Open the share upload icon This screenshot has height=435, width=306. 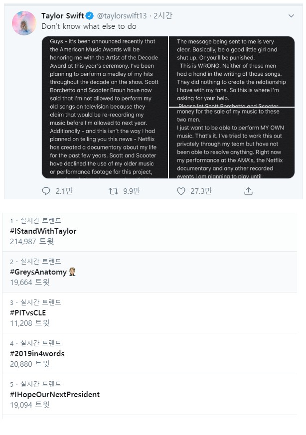tap(248, 191)
